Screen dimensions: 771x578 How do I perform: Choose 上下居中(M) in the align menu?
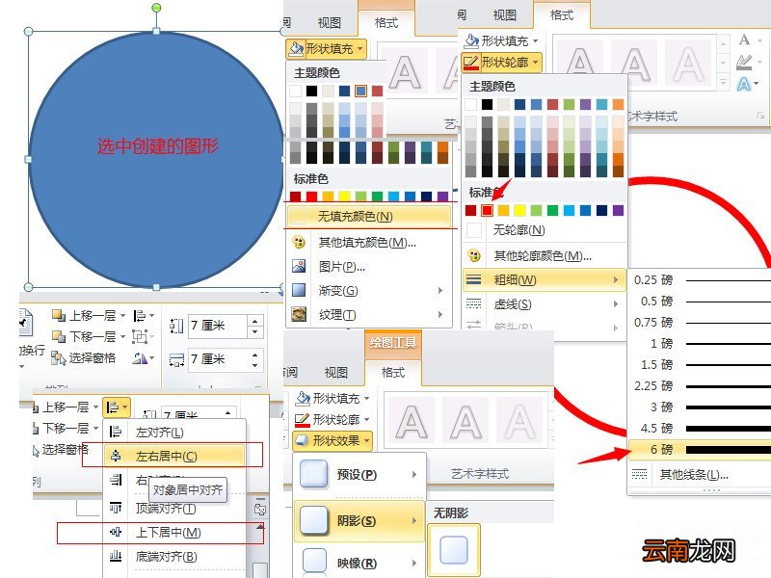pos(174,533)
